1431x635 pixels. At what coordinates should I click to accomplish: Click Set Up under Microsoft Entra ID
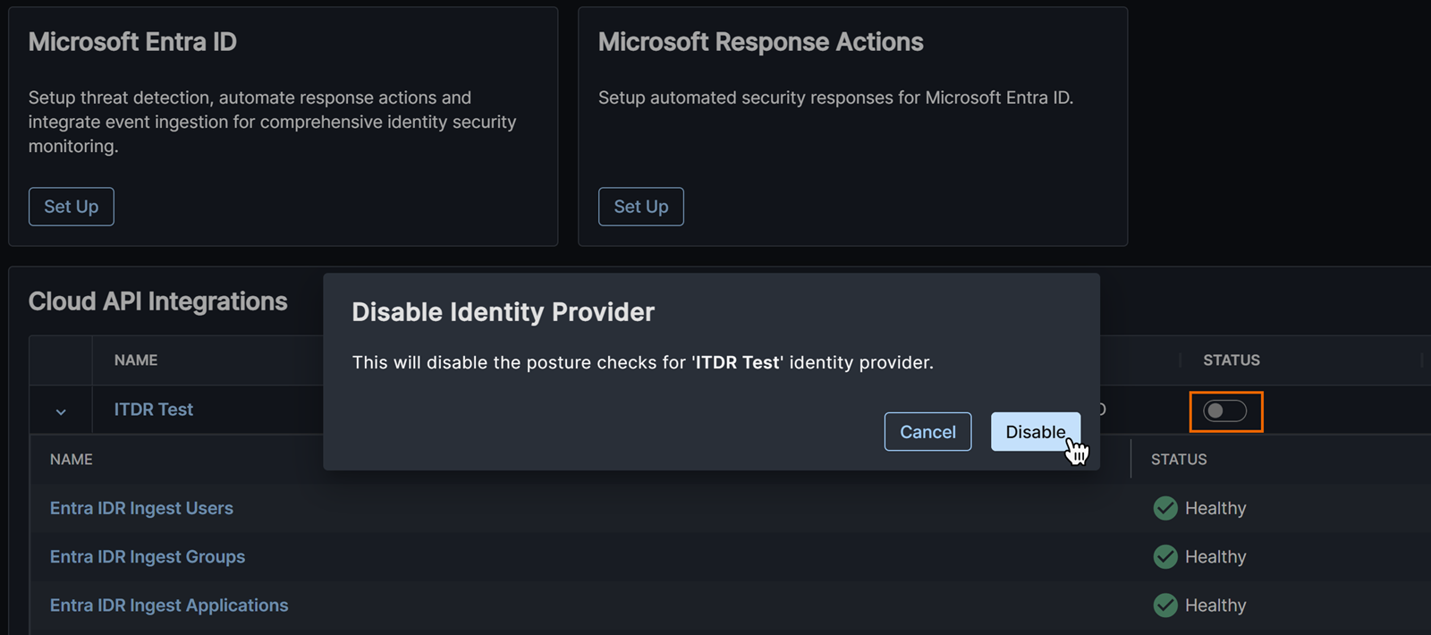click(x=72, y=207)
